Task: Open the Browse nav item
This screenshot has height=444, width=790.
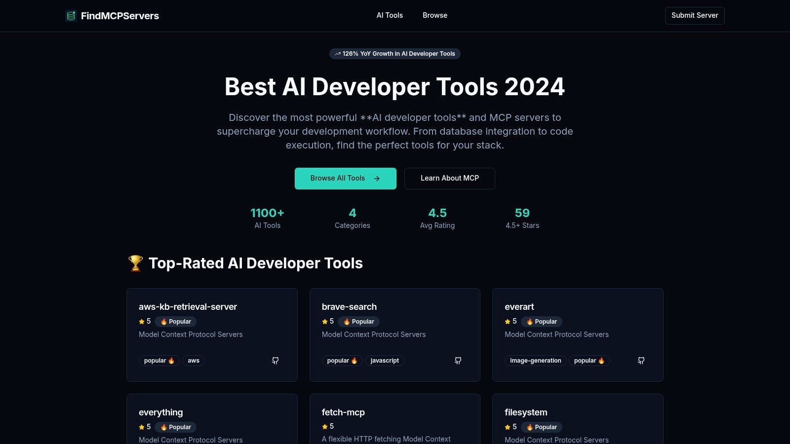Action: coord(435,15)
